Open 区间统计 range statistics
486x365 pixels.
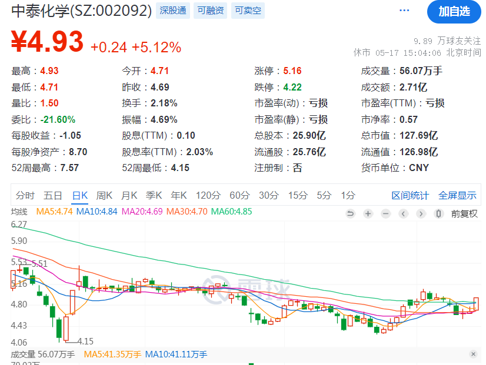410,195
